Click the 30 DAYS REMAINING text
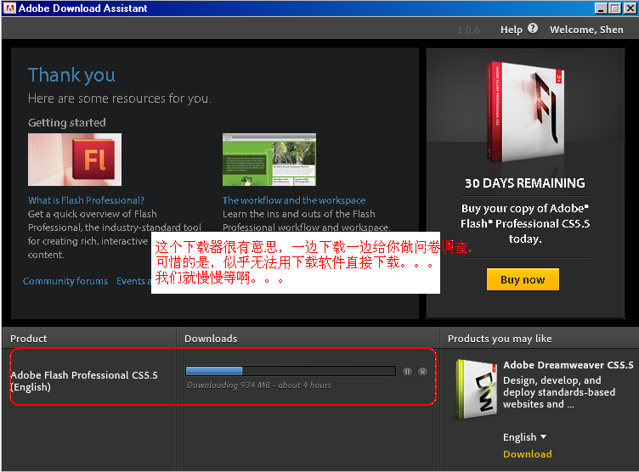The image size is (639, 472). [x=525, y=183]
